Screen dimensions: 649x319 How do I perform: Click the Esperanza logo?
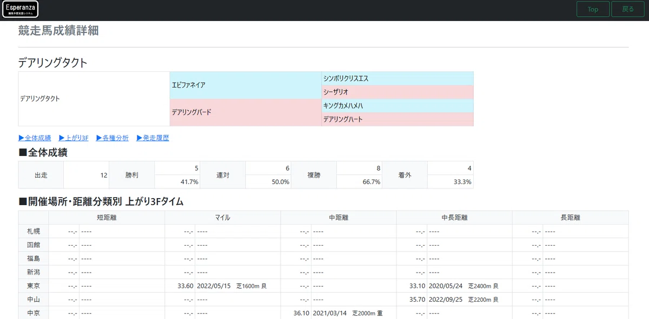(x=20, y=9)
